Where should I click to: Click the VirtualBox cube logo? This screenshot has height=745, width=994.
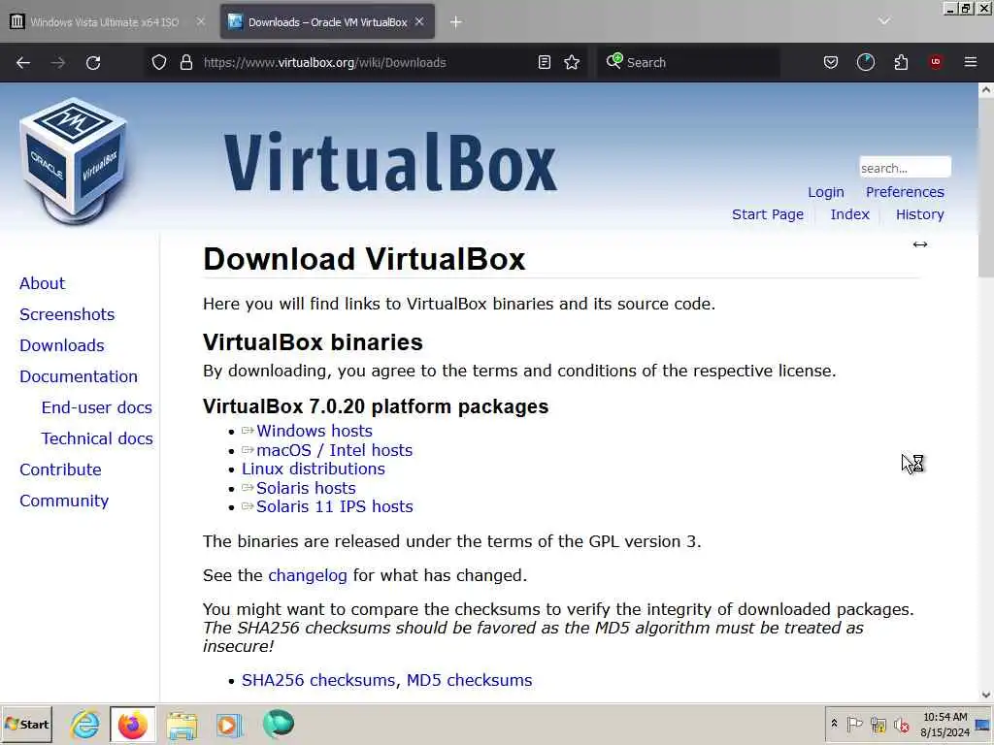click(x=74, y=161)
